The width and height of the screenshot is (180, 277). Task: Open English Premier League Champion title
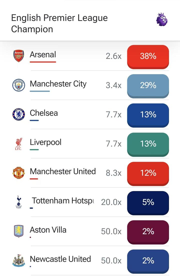click(59, 23)
